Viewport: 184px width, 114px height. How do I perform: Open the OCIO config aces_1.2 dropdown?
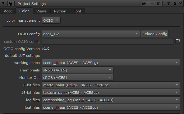pyautogui.click(x=91, y=34)
